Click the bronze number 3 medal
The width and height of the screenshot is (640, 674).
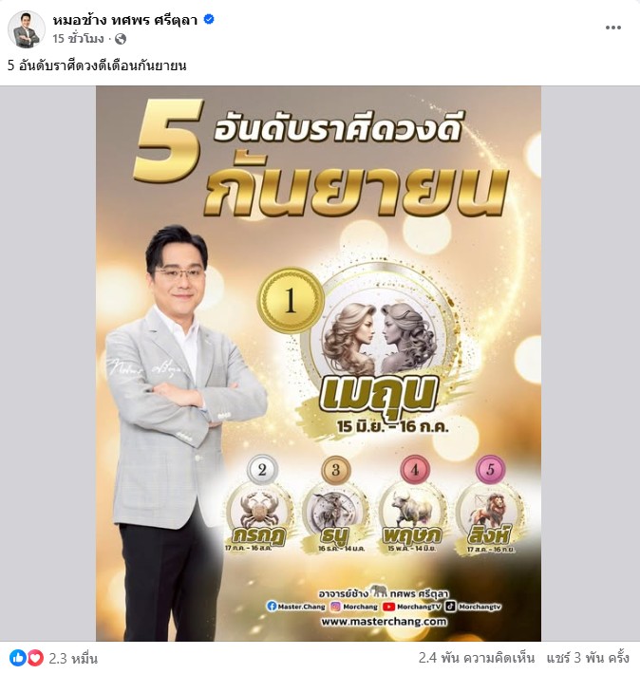click(336, 470)
